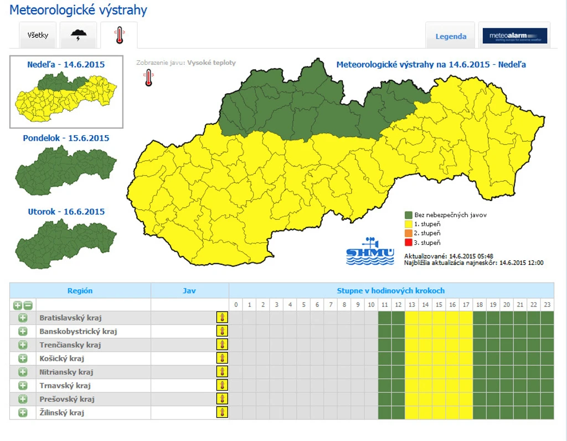The height and width of the screenshot is (441, 567).
Task: Click Žilinský kraj green cell at hour 23
Action: (547, 412)
